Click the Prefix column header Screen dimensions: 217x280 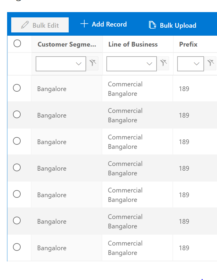[188, 45]
